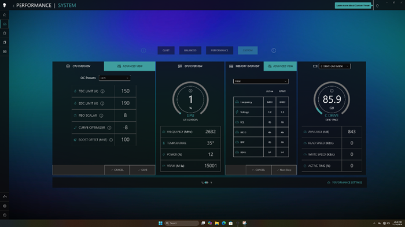Click Next Step in the memory panel

tap(284, 170)
